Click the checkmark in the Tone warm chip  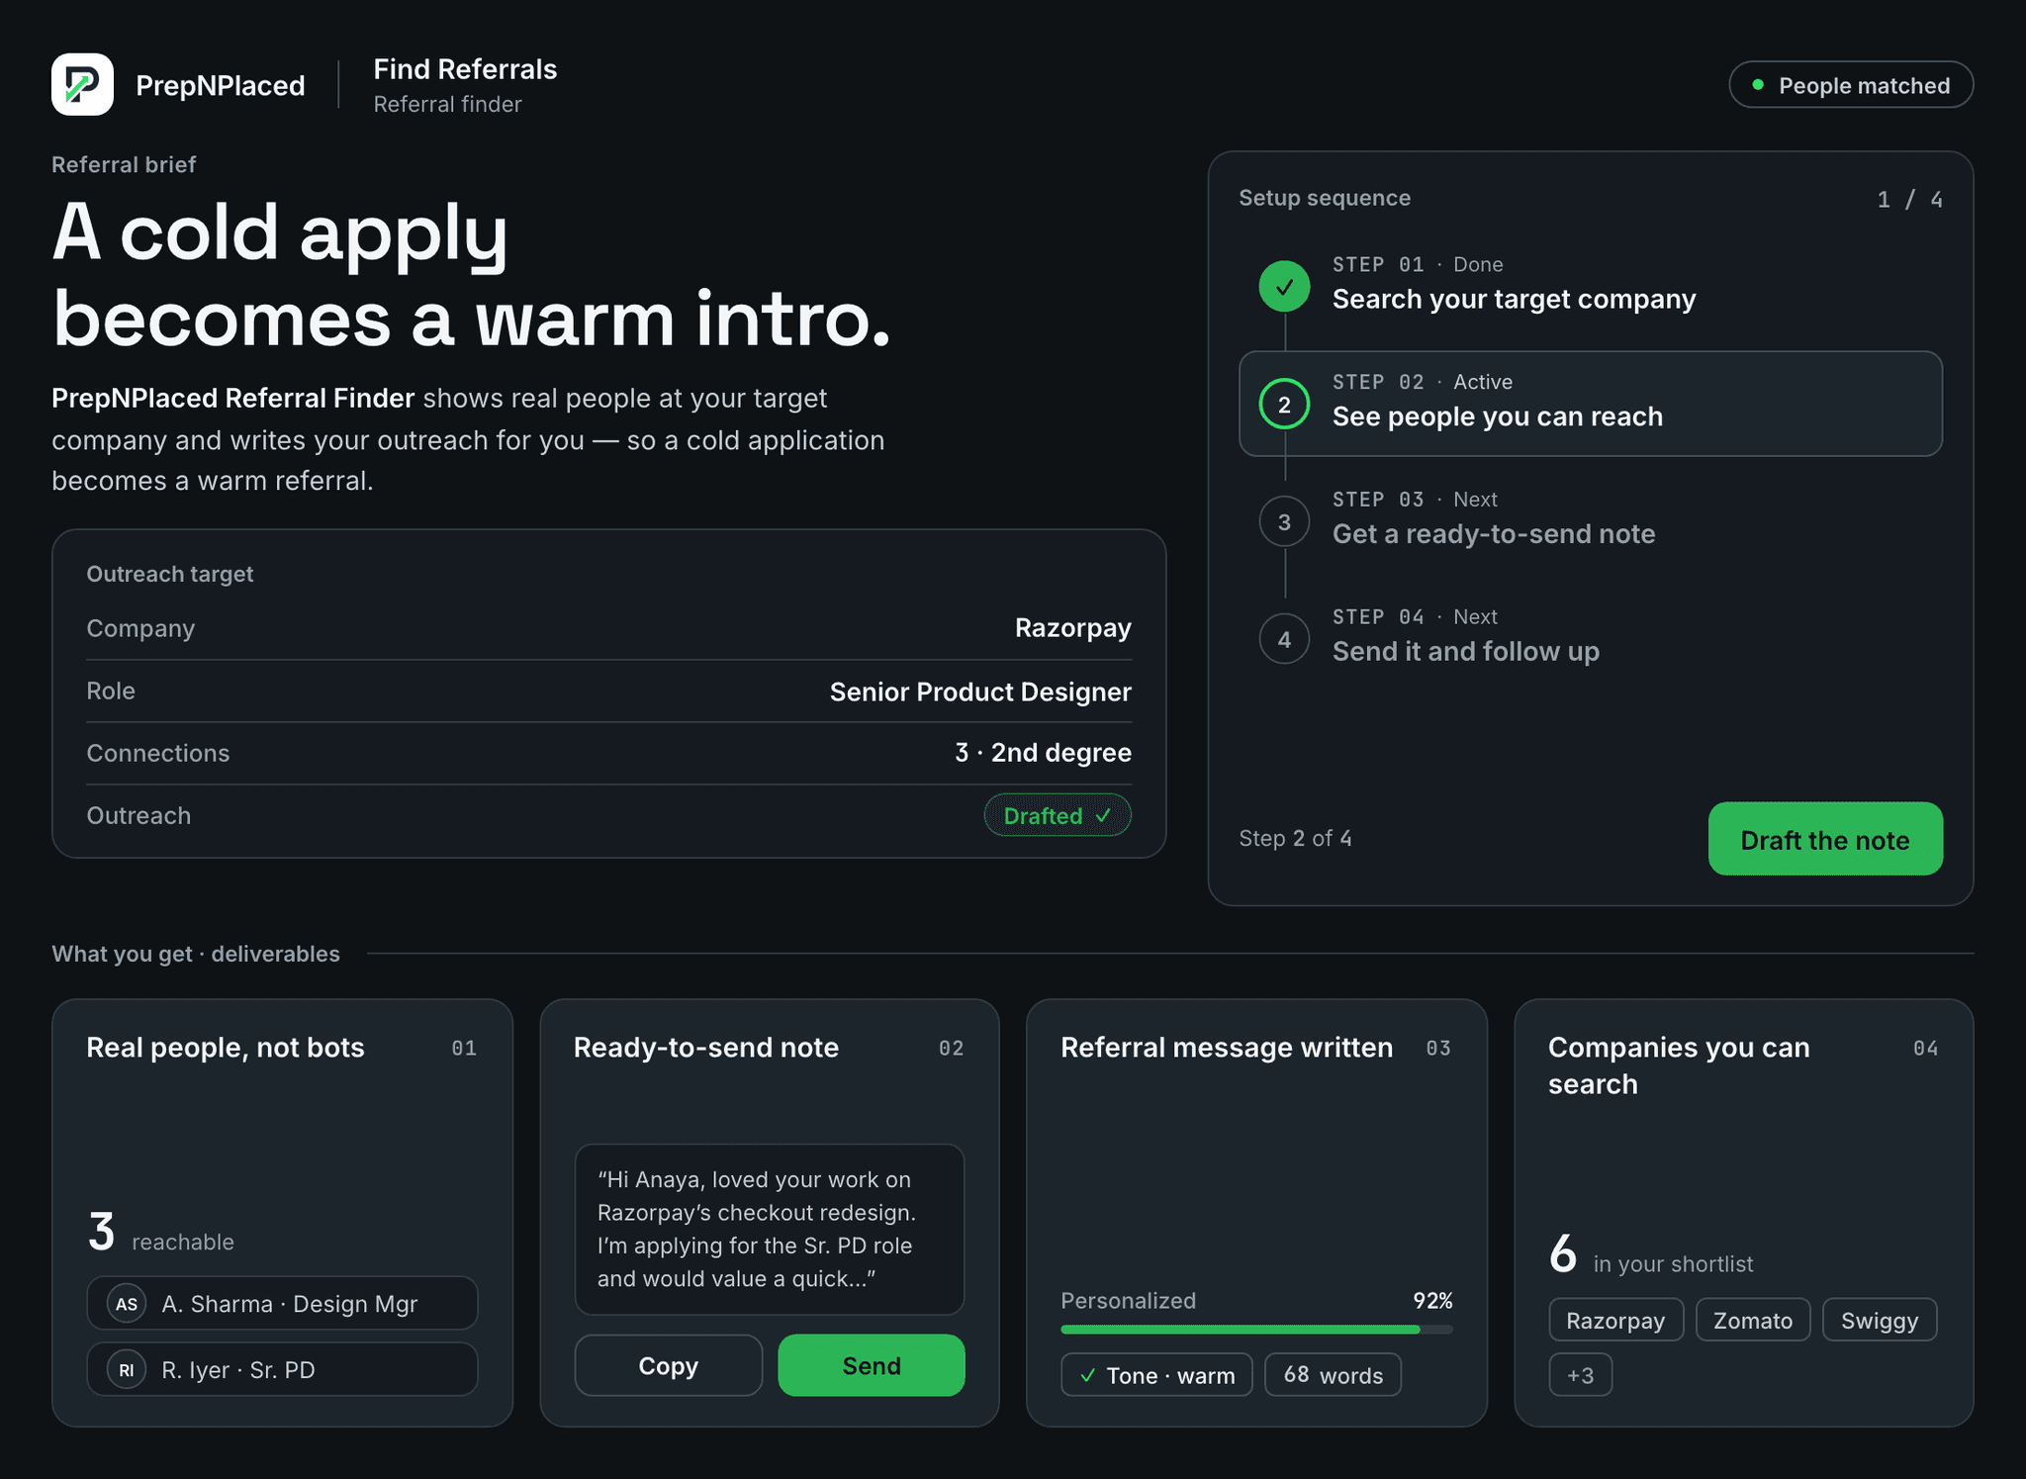tap(1088, 1375)
